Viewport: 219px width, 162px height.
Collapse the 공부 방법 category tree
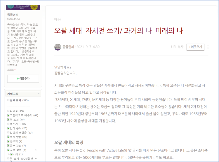pos(36,150)
